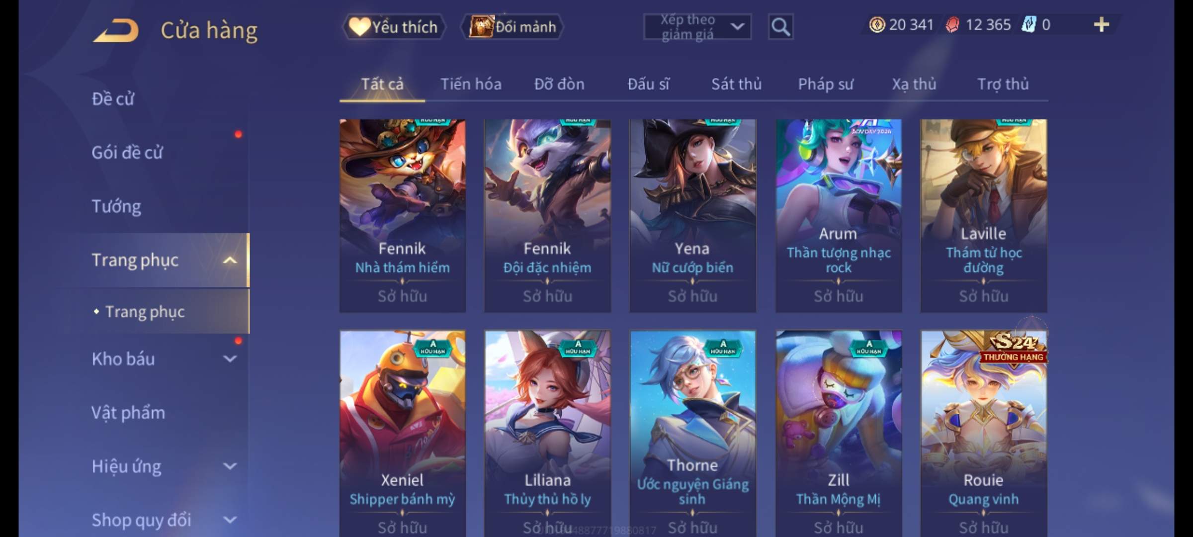Switch to the Tiến hóa tab

pyautogui.click(x=471, y=84)
